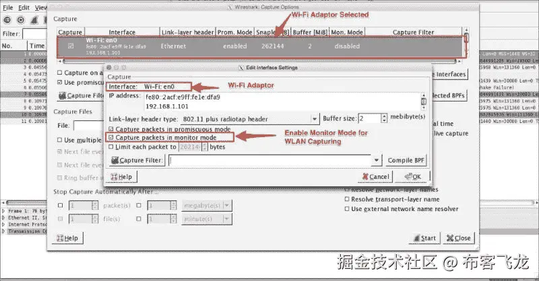Image resolution: width=539 pixels, height=281 pixels.
Task: Toggle the Wi-Fi: en0 capture checkbox
Action: (x=71, y=46)
